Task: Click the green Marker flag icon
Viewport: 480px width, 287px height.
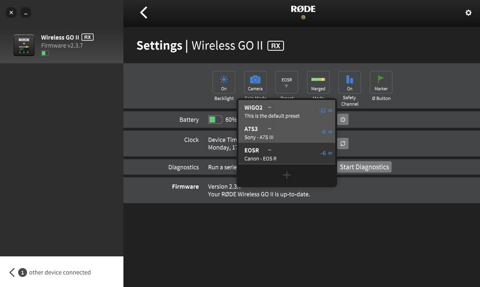Action: click(381, 82)
